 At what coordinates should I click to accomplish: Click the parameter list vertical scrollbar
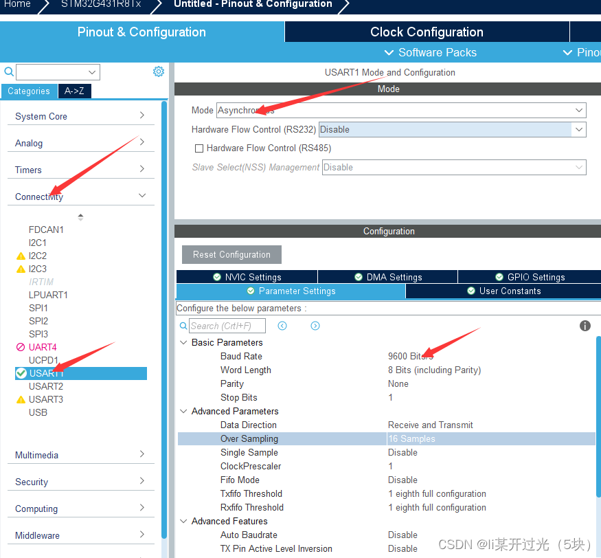pyautogui.click(x=599, y=416)
